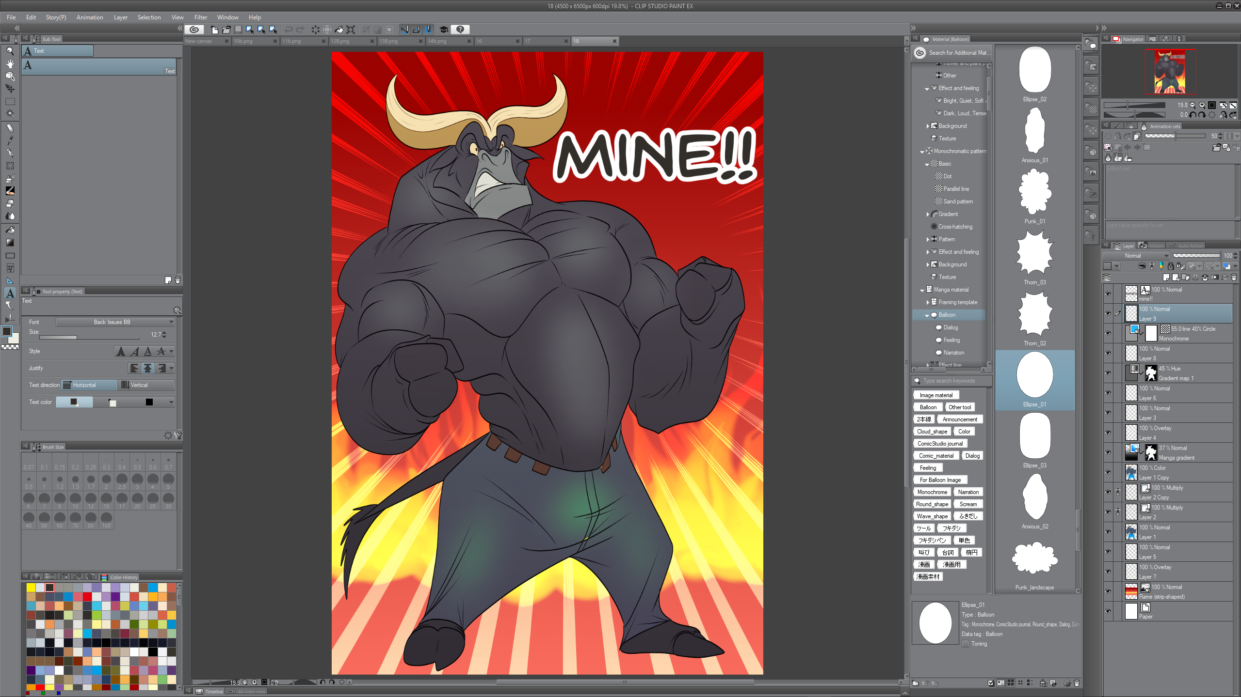
Task: Toggle visibility of Layer 8
Action: (1108, 353)
